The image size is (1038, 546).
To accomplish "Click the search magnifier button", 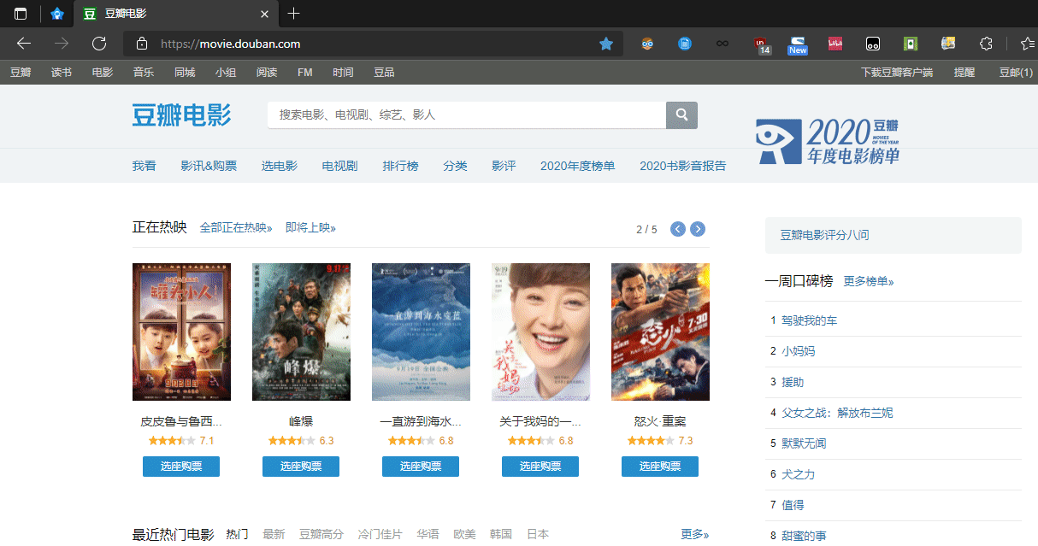I will coord(681,115).
